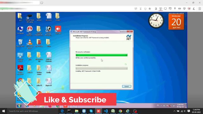
Task: Cancel the .NET Framework 4 installation
Action: [x=127, y=86]
